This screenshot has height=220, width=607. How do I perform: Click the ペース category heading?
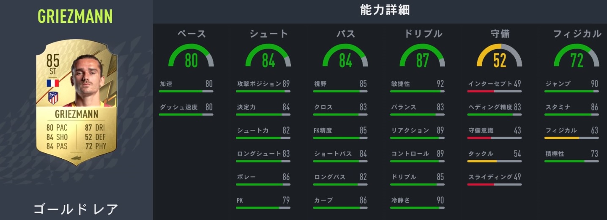191,34
